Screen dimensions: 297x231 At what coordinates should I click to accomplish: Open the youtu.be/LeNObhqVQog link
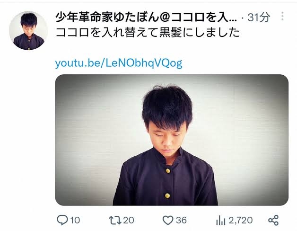tap(119, 63)
